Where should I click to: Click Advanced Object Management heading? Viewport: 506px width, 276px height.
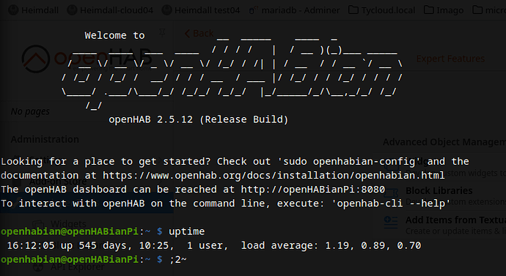click(444, 142)
